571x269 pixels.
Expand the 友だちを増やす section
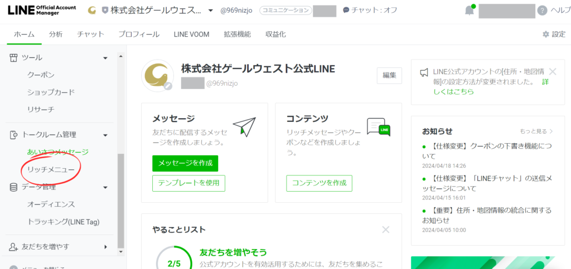[105, 247]
